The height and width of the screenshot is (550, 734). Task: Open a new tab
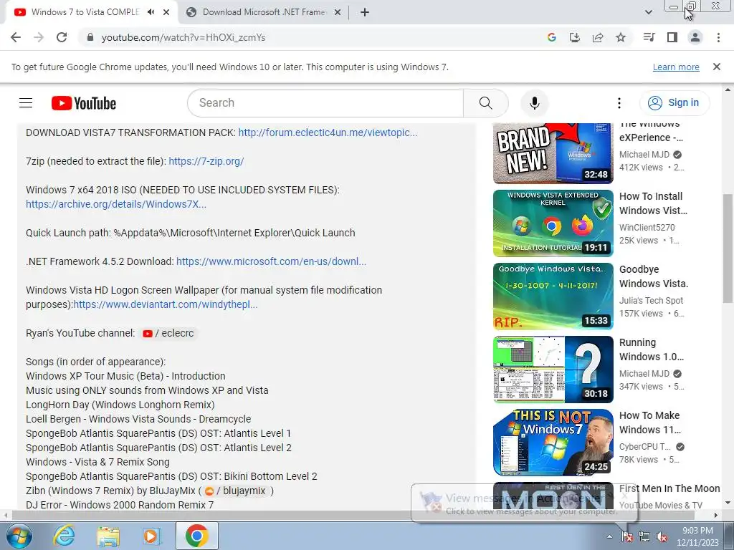(x=365, y=12)
